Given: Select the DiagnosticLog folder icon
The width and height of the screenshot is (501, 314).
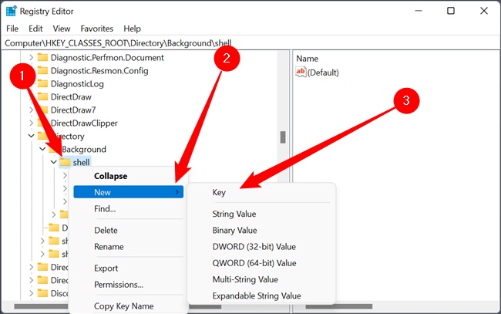Looking at the screenshot, I should 43,83.
